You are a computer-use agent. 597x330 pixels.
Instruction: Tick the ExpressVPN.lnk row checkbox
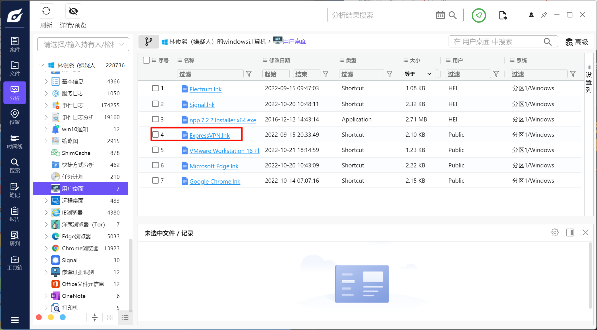(x=155, y=134)
